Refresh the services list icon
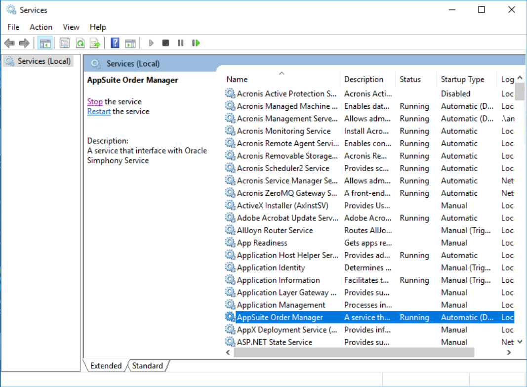This screenshot has width=527, height=387. (80, 43)
